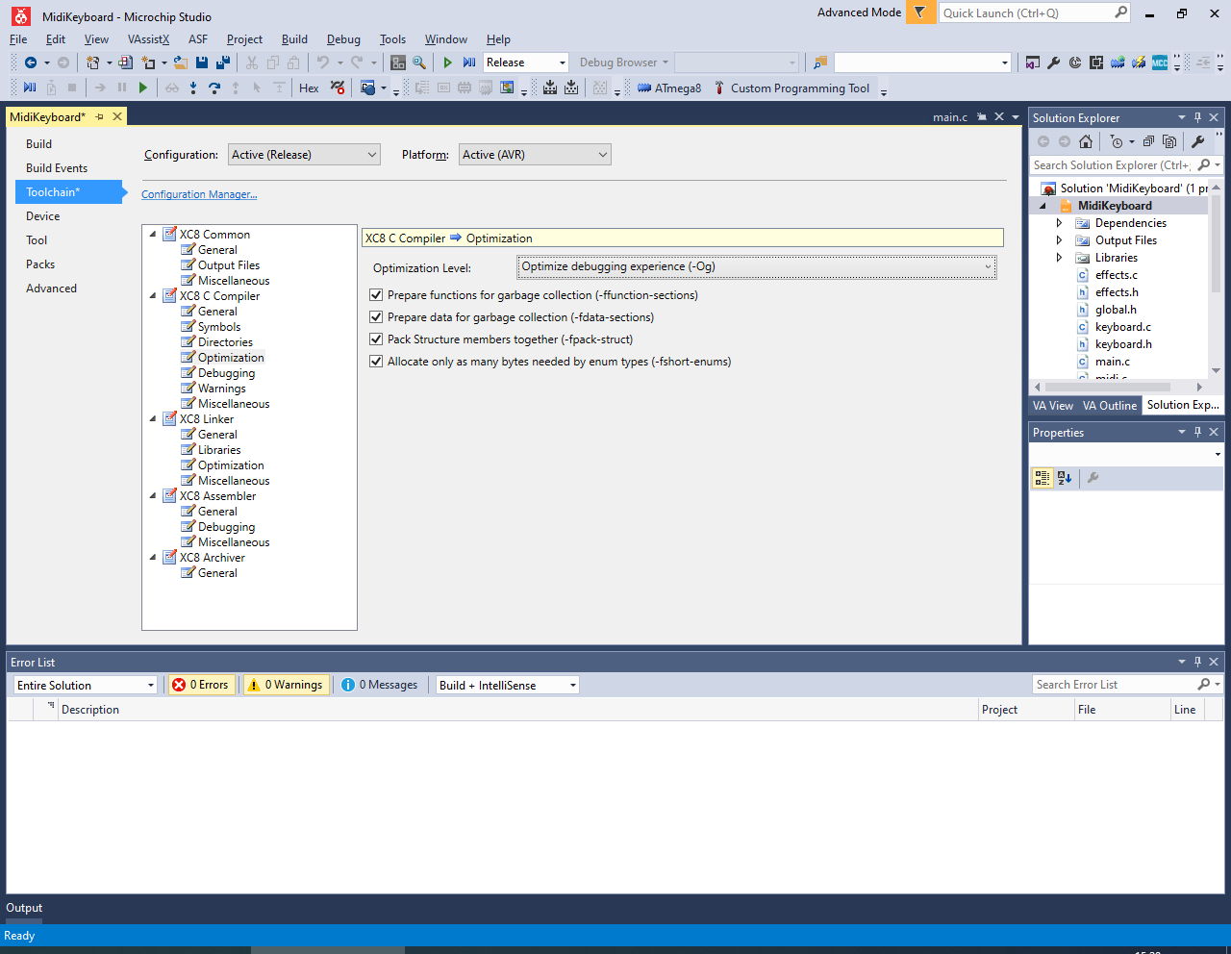Viewport: 1231px width, 954px height.
Task: Click the Hex display toggle icon
Action: (x=309, y=88)
